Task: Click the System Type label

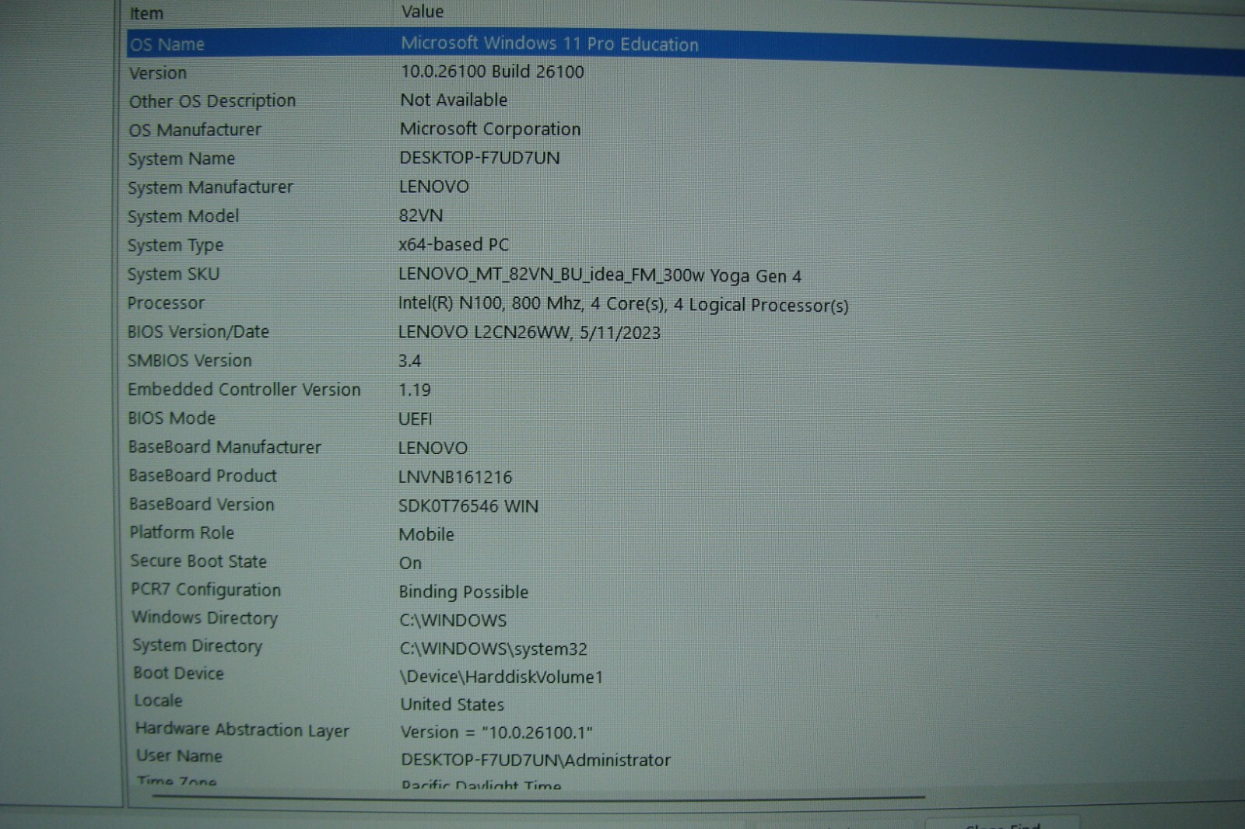Action: (175, 246)
